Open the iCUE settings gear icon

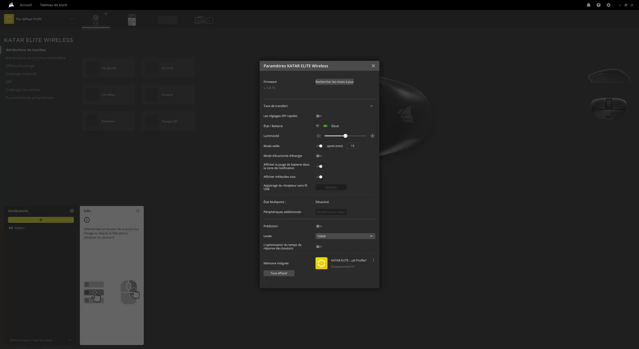click(609, 5)
